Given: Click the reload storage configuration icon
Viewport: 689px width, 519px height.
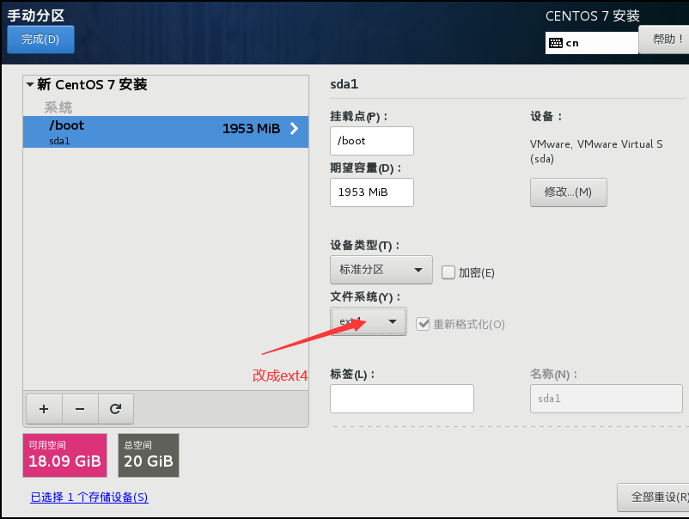Looking at the screenshot, I should click(x=116, y=409).
